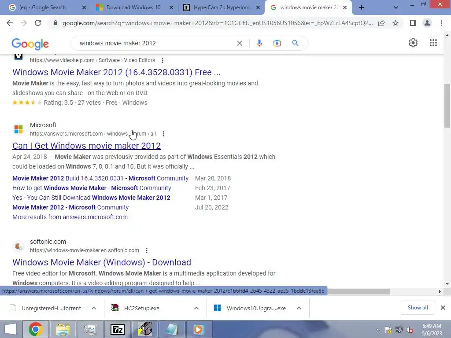Image resolution: width=451 pixels, height=338 pixels.
Task: Open options for answers.microsoft.com result
Action: coord(163,134)
